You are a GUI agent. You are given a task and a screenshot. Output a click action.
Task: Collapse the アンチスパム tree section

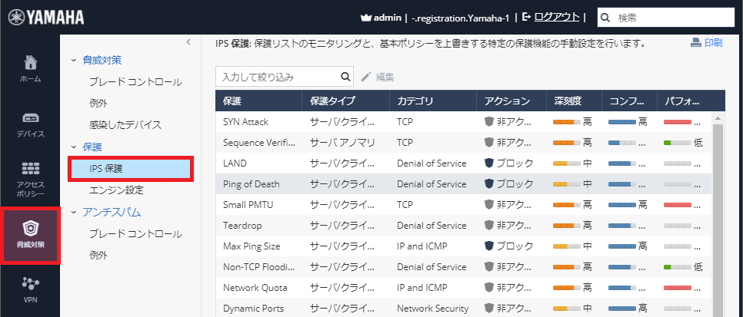pyautogui.click(x=74, y=213)
